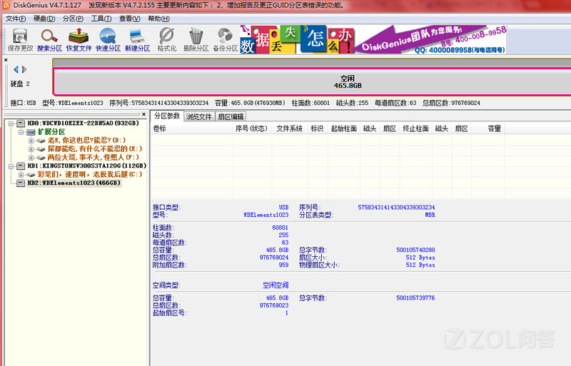Go to the next disk with the right arrow

click(x=24, y=69)
